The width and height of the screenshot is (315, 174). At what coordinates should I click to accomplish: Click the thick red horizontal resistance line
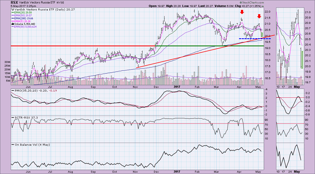pos(80,46)
